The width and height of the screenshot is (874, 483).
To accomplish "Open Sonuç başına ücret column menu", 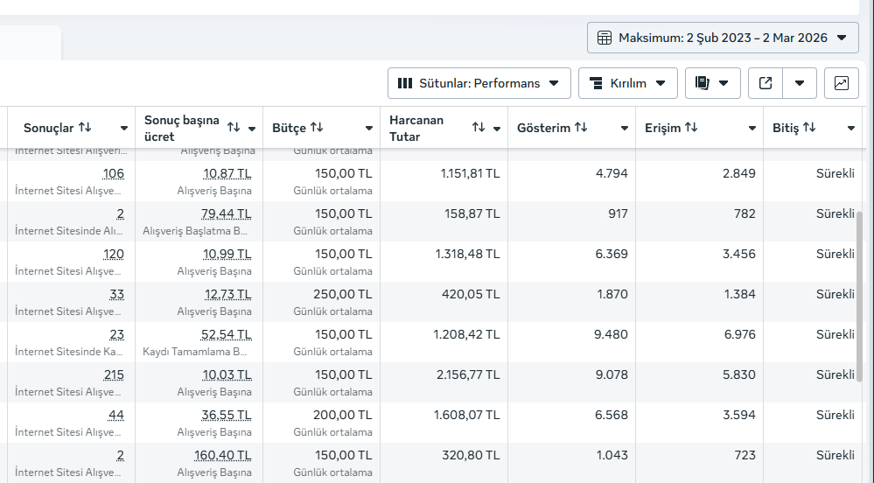I will point(252,129).
